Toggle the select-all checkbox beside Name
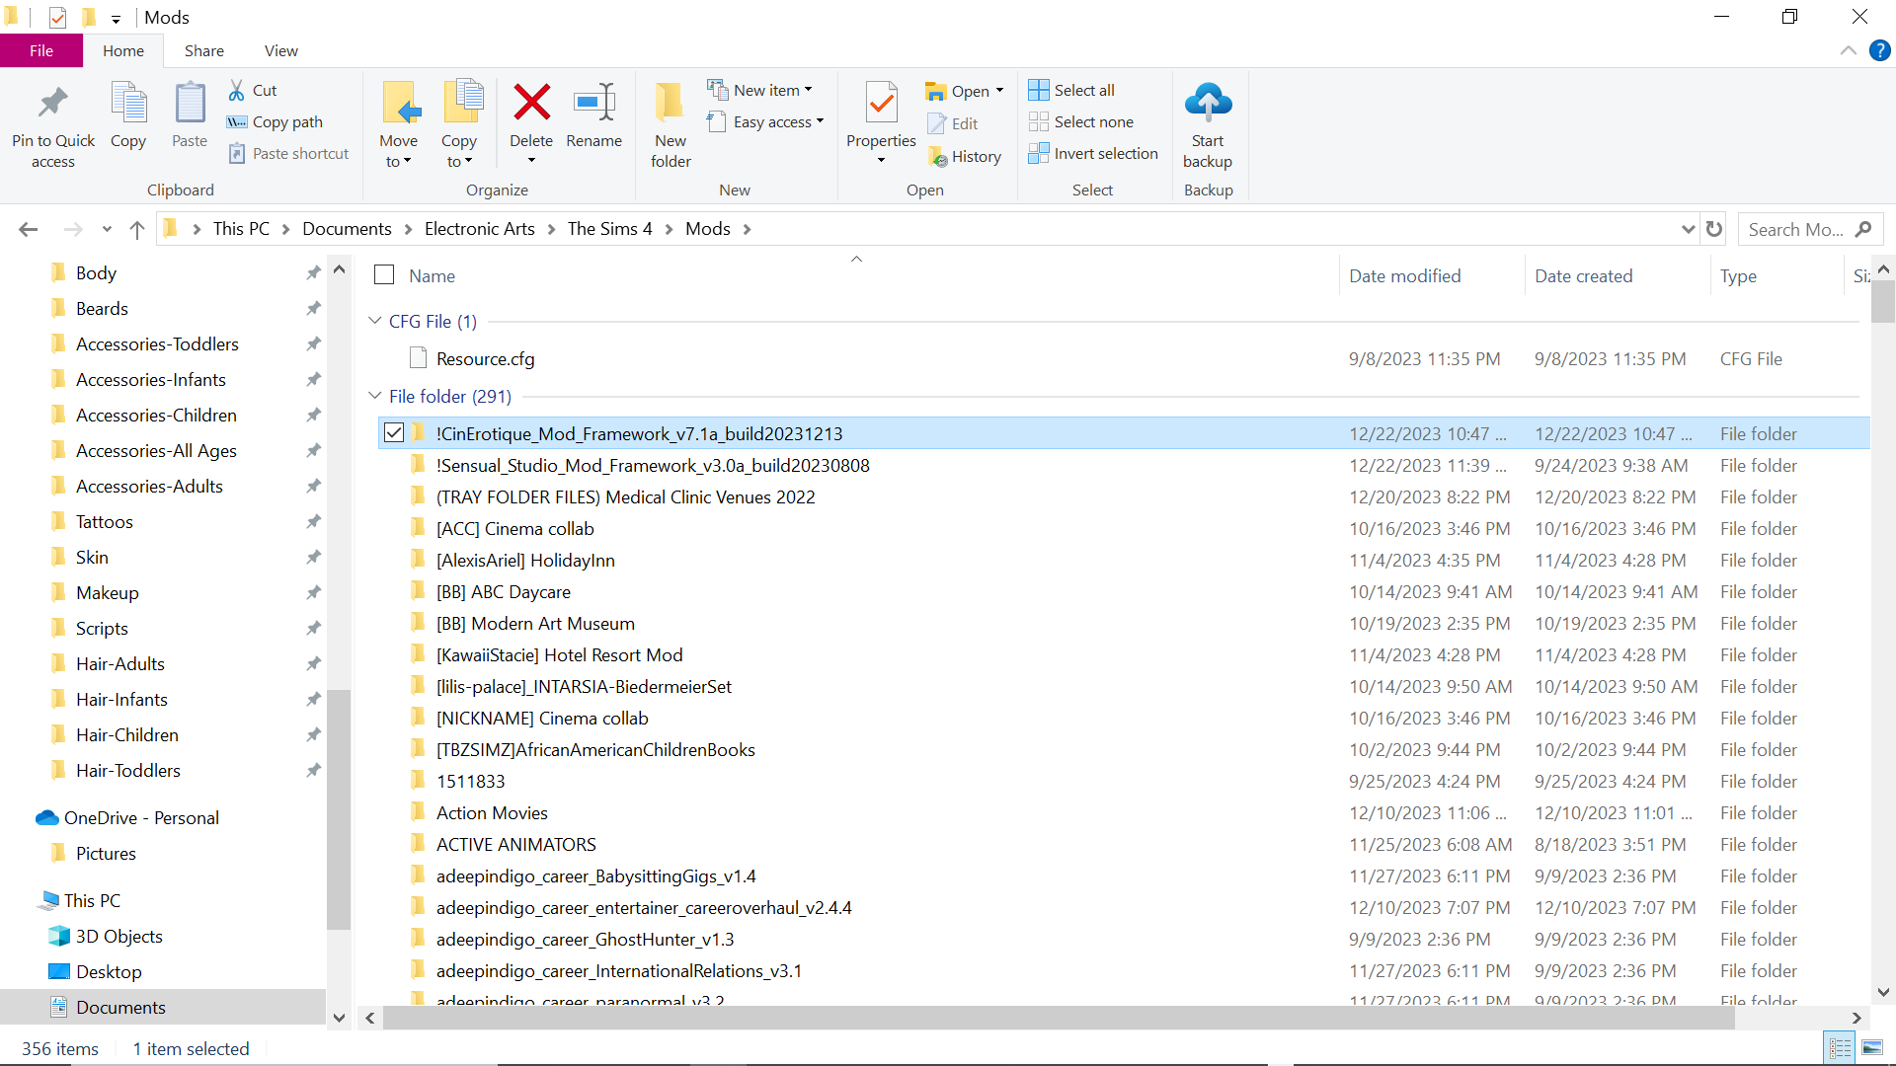The image size is (1896, 1066). tap(384, 275)
